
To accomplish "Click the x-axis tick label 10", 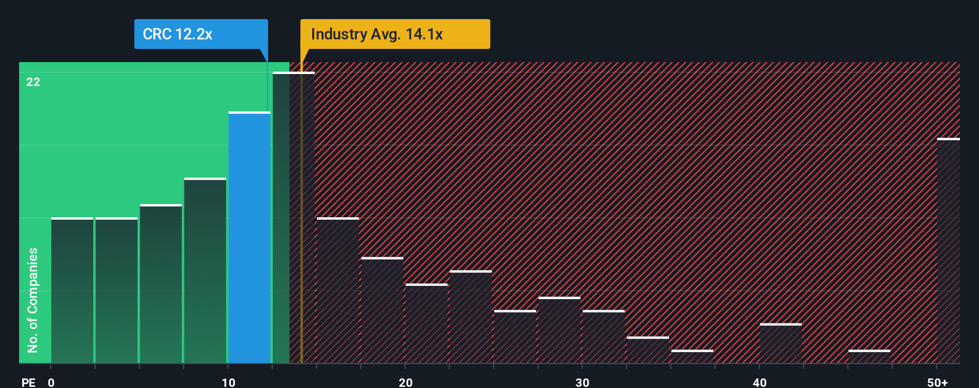I will click(x=229, y=382).
